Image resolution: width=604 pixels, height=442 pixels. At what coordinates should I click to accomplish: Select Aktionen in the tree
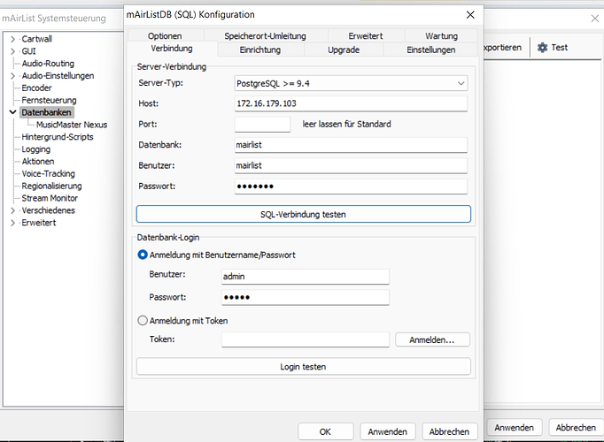pos(38,162)
